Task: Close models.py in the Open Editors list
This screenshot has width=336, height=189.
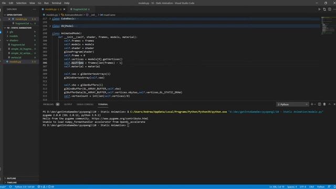Action: pyautogui.click(x=9, y=19)
